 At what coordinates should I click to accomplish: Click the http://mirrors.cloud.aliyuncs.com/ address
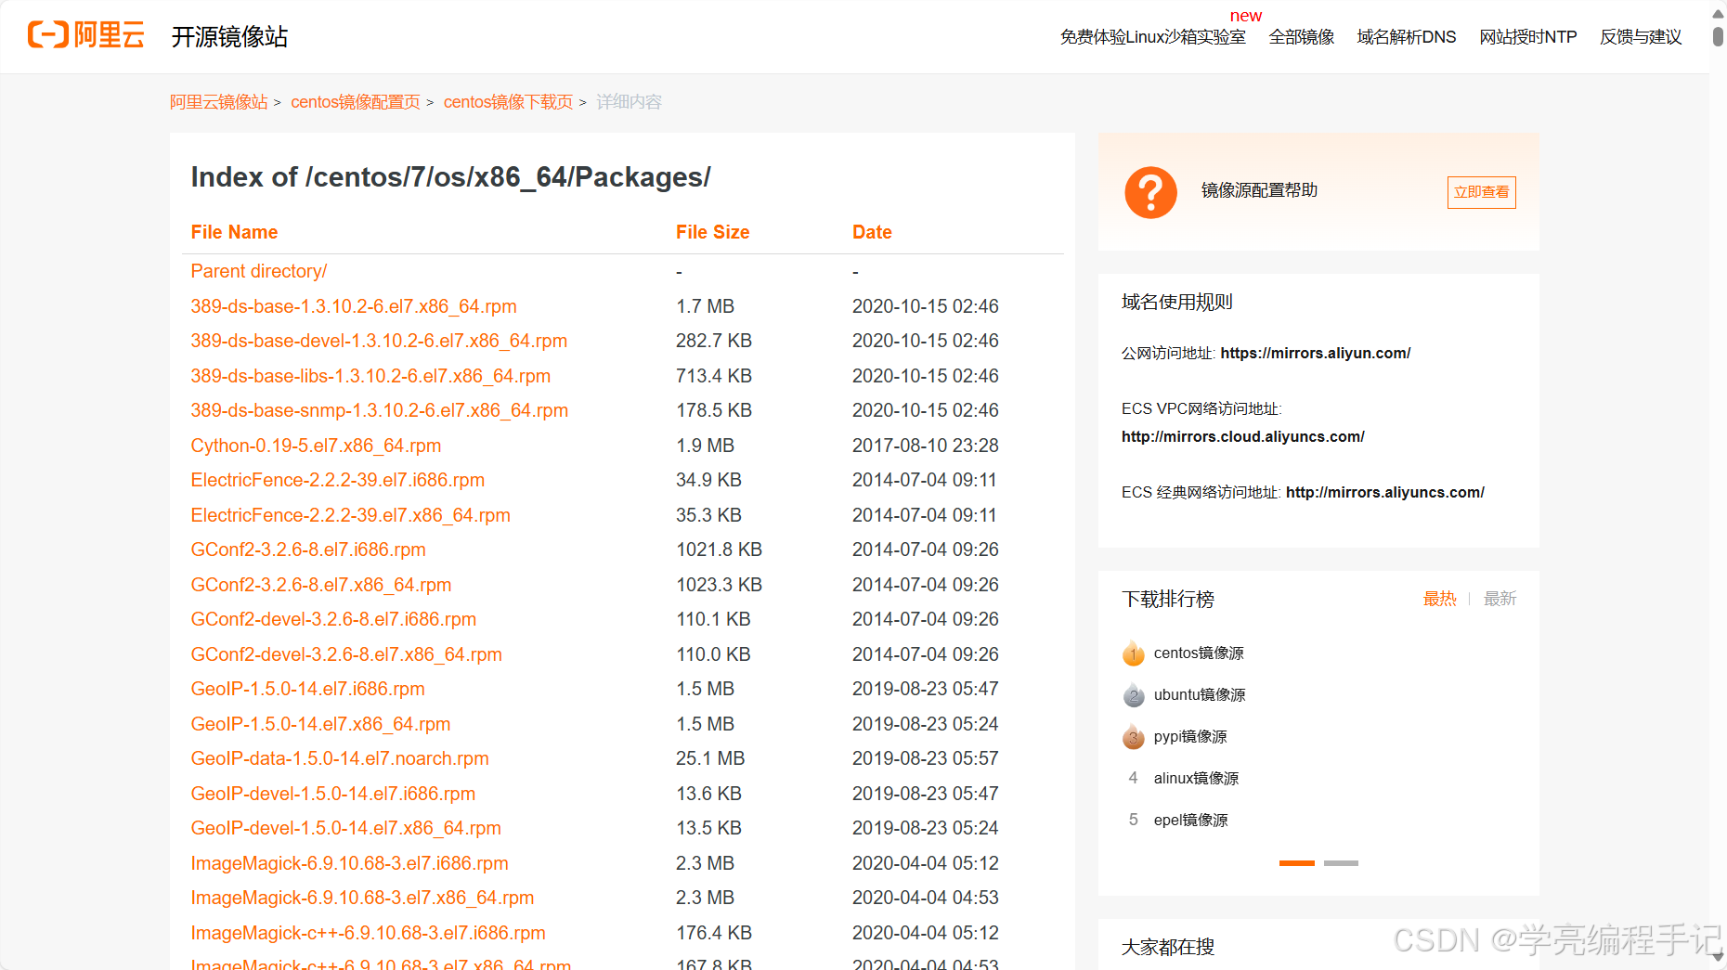tap(1242, 436)
